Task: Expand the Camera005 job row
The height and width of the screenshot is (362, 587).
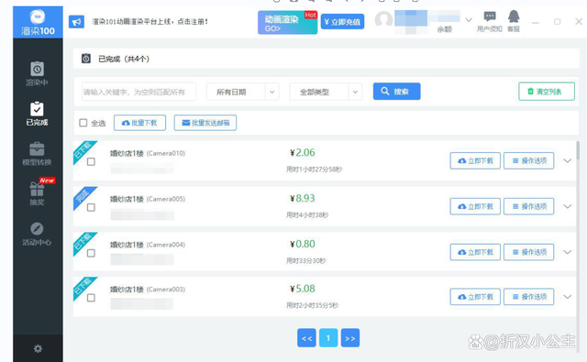Action: coord(568,206)
